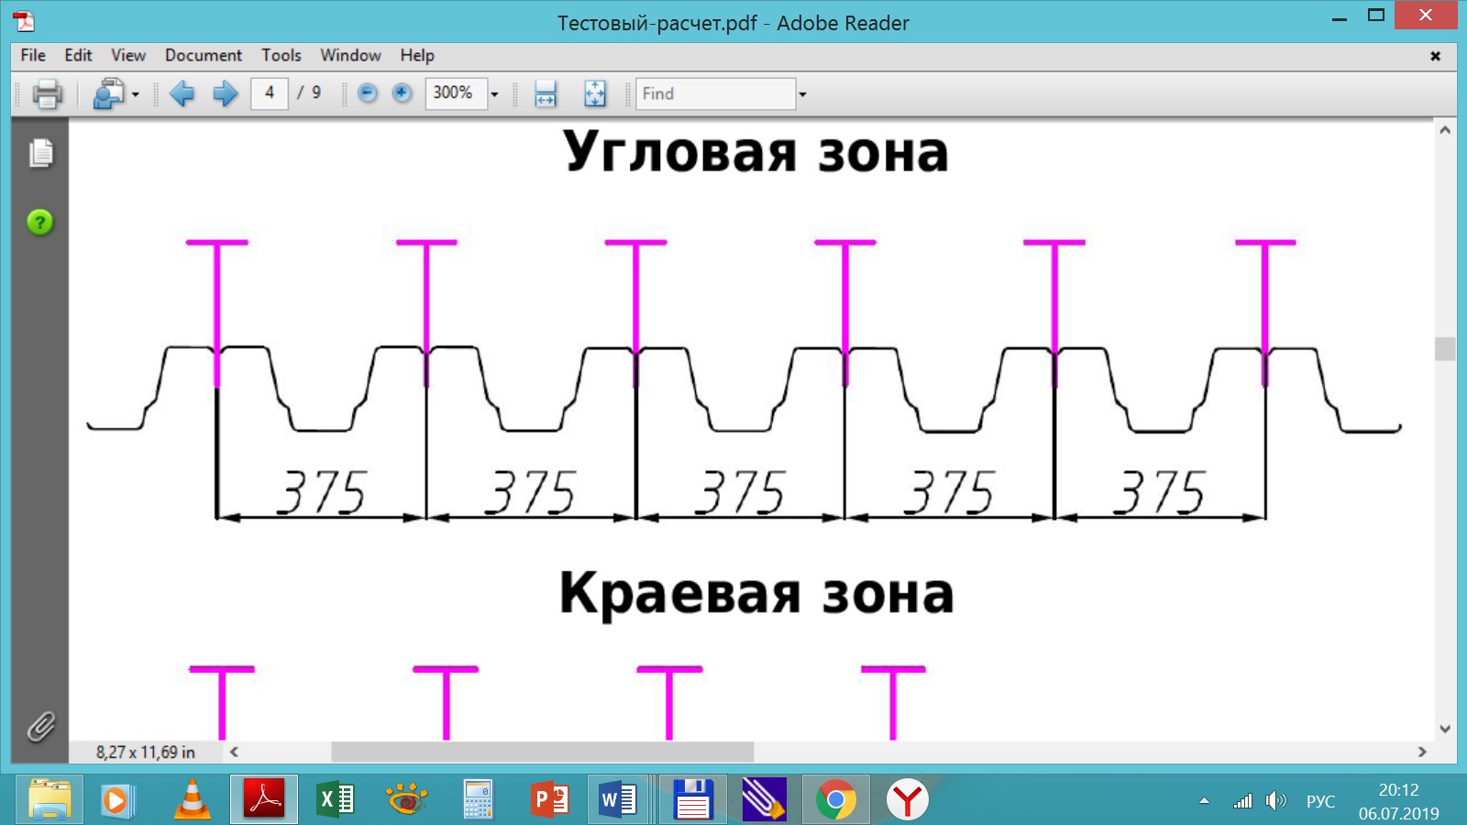
Task: Click the zoom out minus button
Action: [368, 93]
